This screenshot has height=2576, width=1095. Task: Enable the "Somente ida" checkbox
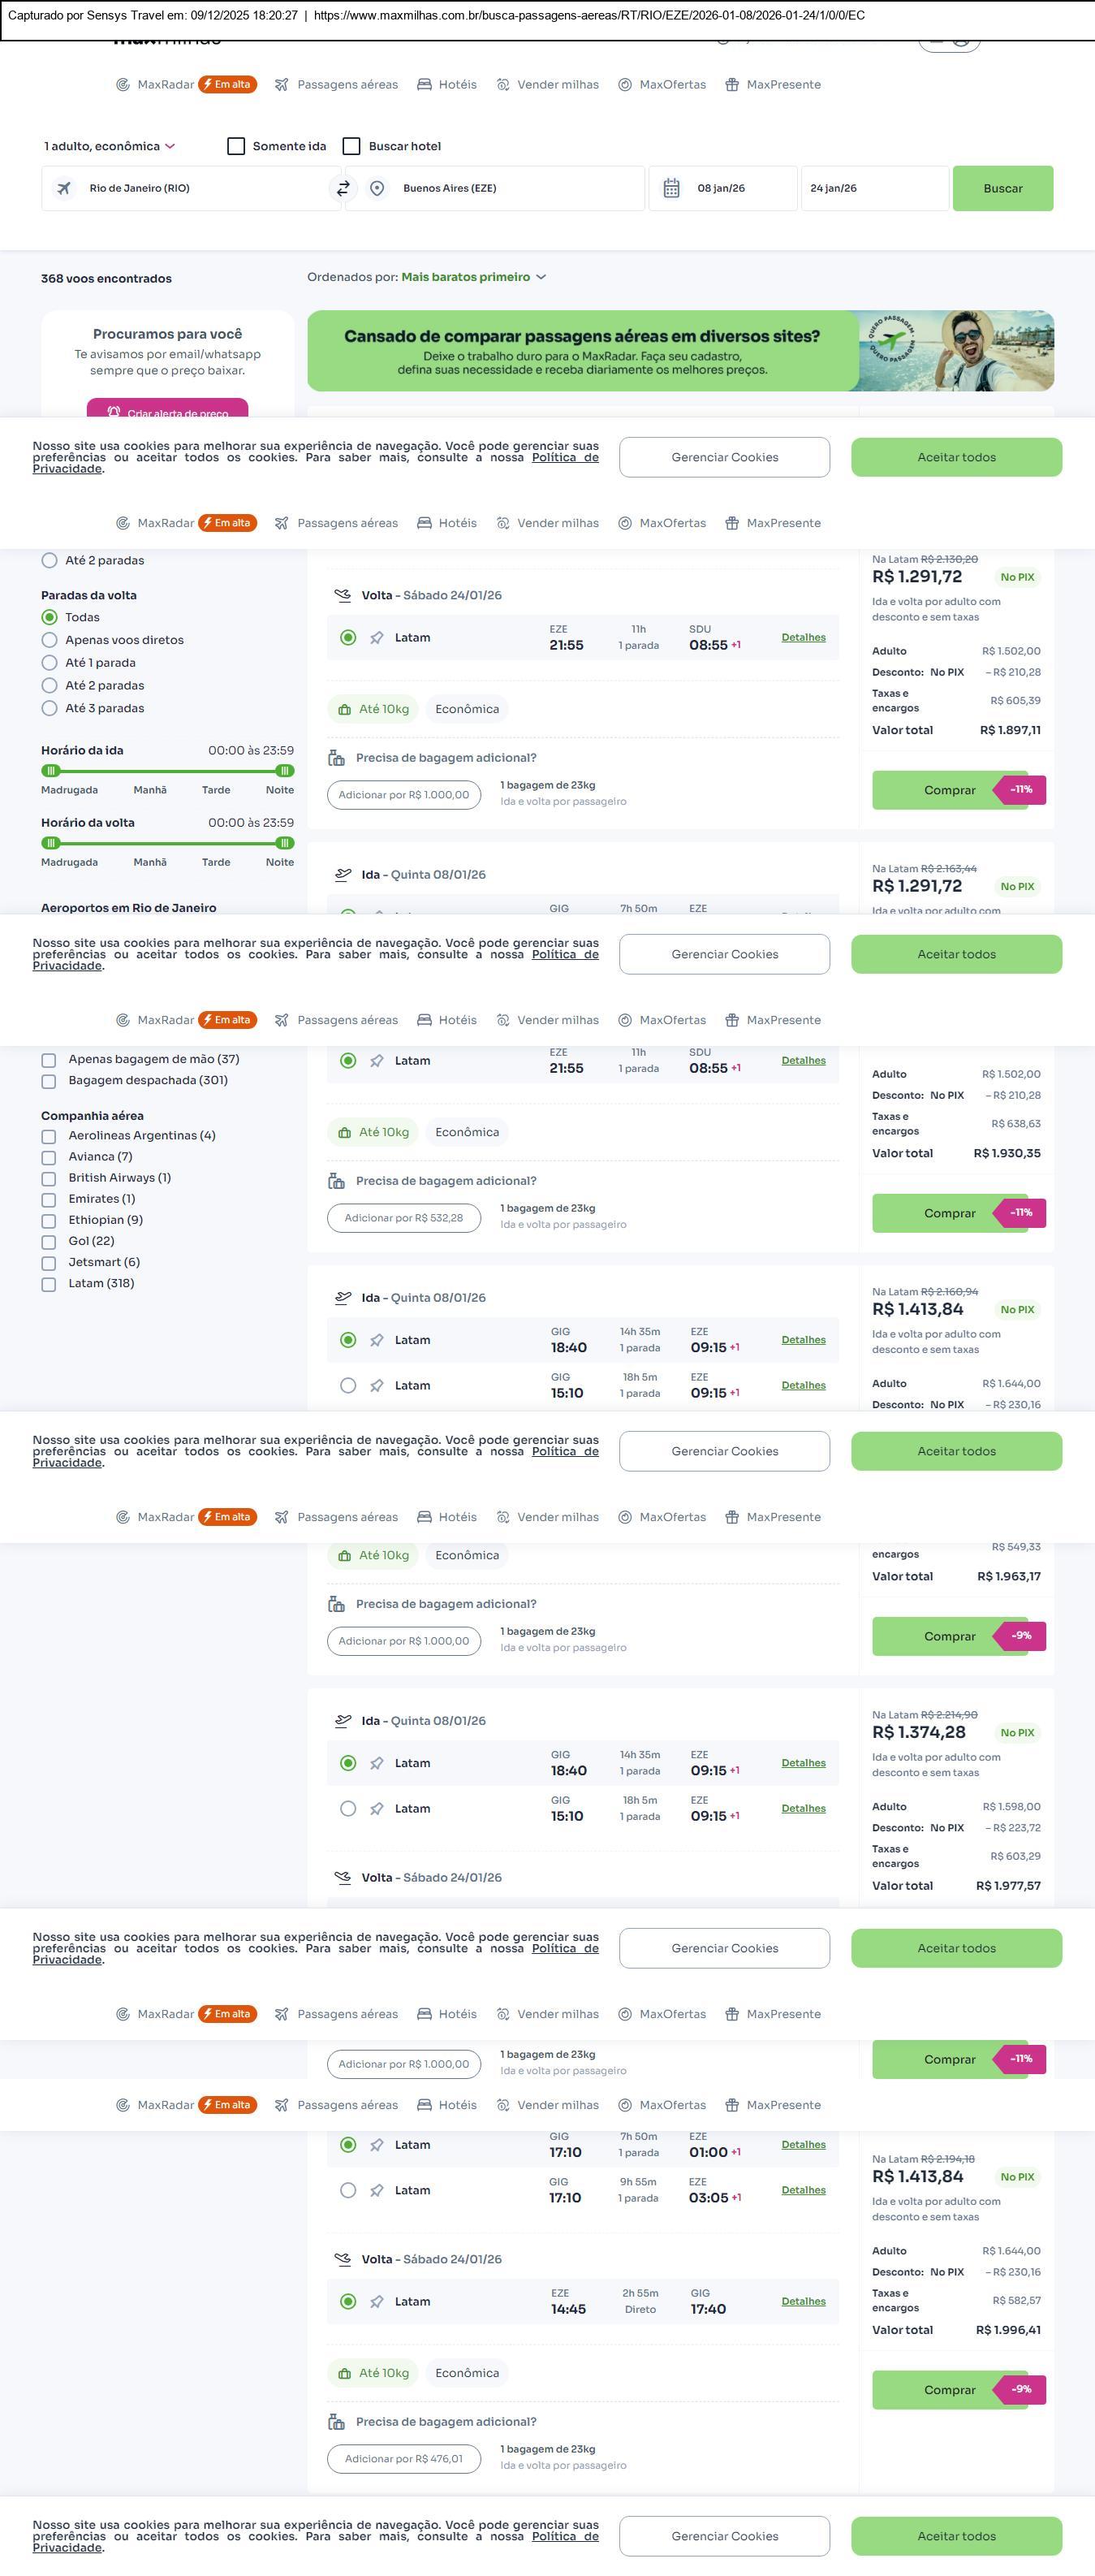pos(237,146)
